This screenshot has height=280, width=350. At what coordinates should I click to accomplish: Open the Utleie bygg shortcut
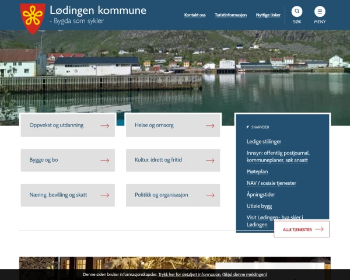click(x=260, y=206)
